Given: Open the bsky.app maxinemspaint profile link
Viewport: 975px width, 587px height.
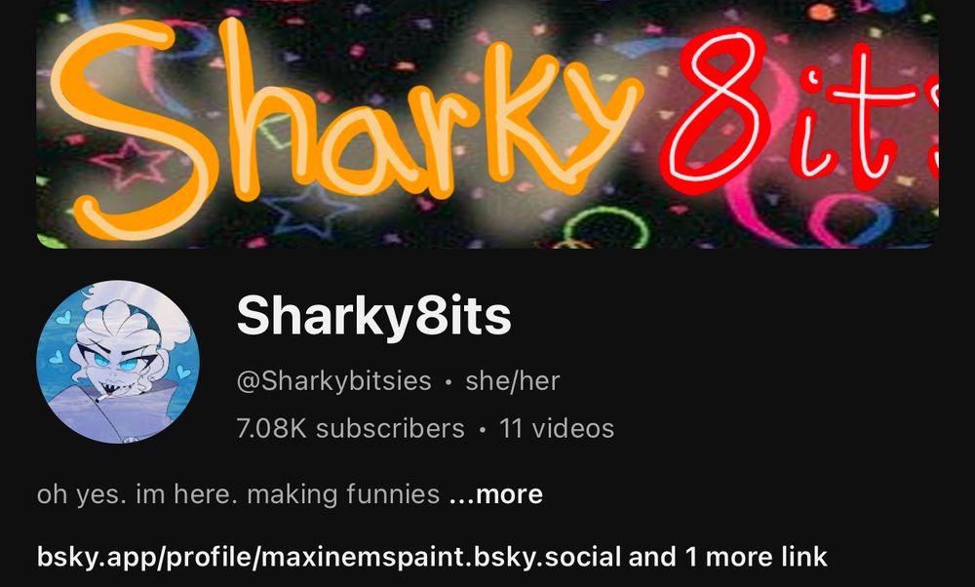Looking at the screenshot, I should (329, 557).
